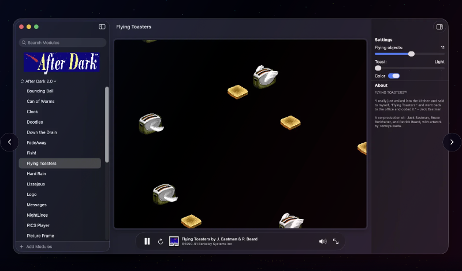Click the Add Modules button
Image resolution: width=462 pixels, height=271 pixels.
(36, 247)
